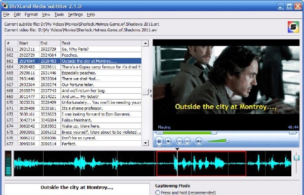
Task: Select row 664 'There's a Gypsy camp'
Action: pos(73,67)
